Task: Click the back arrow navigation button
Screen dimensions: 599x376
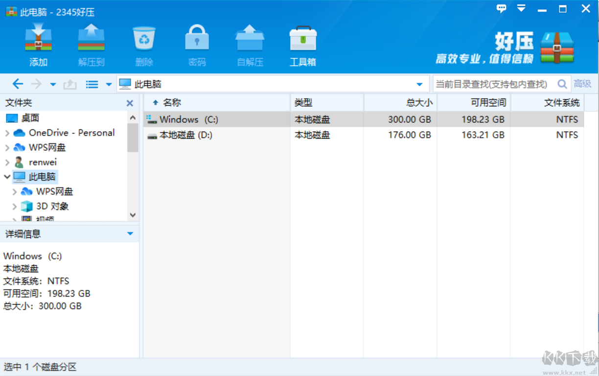Action: pyautogui.click(x=18, y=84)
